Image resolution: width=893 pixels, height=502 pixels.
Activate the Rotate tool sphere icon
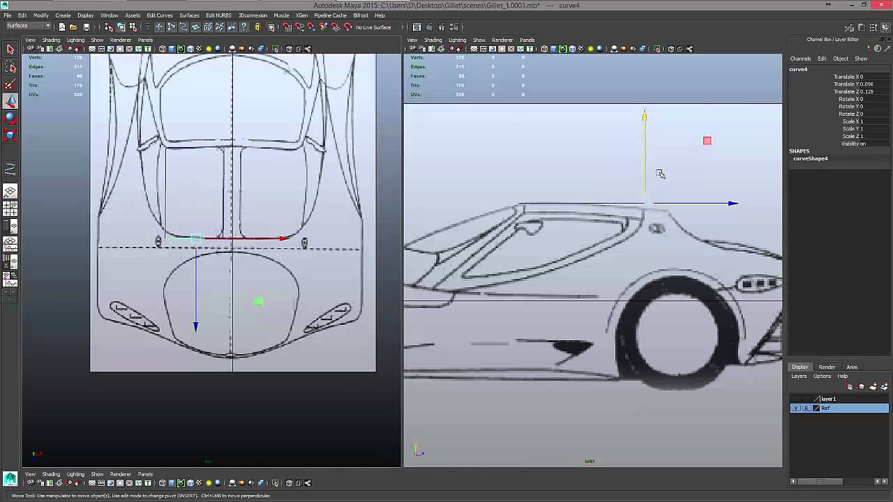10,119
